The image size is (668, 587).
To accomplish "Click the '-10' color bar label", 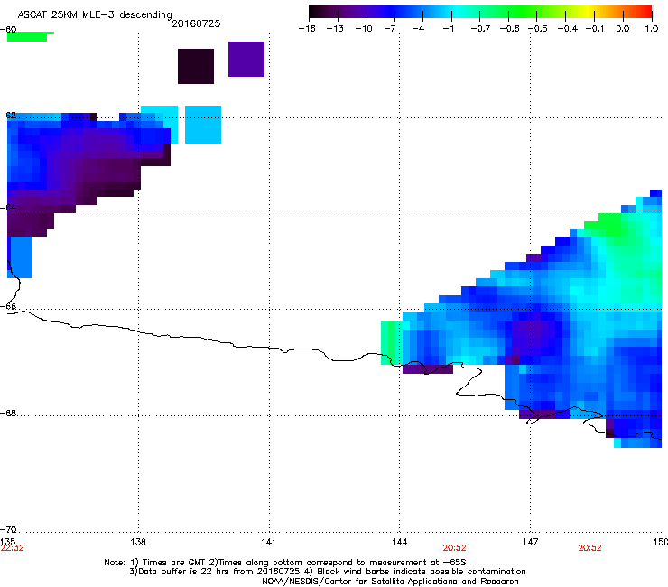I will point(364,29).
